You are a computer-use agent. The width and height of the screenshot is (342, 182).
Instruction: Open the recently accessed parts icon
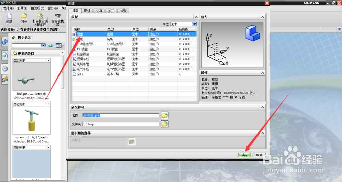point(40,16)
